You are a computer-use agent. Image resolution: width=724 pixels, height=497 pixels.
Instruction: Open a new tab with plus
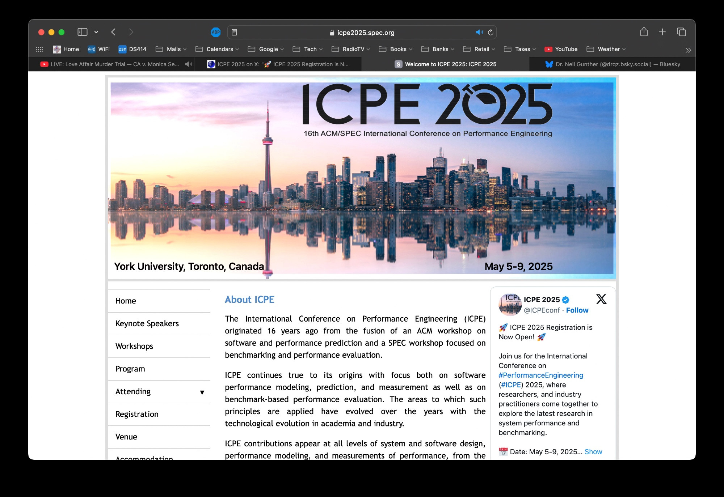(662, 32)
